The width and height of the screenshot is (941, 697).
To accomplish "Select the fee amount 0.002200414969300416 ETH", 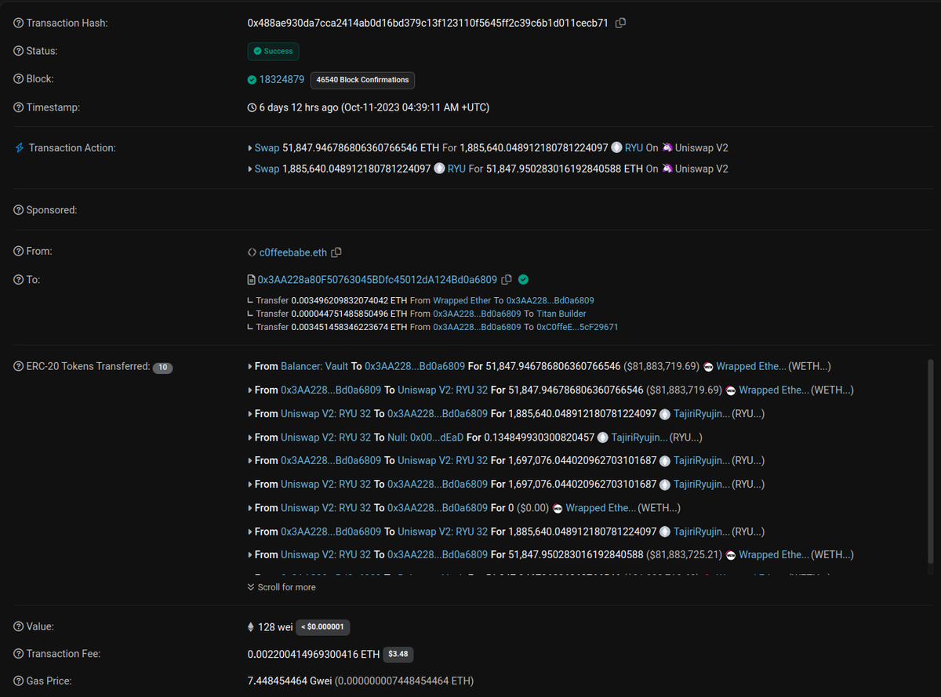I will tap(314, 654).
